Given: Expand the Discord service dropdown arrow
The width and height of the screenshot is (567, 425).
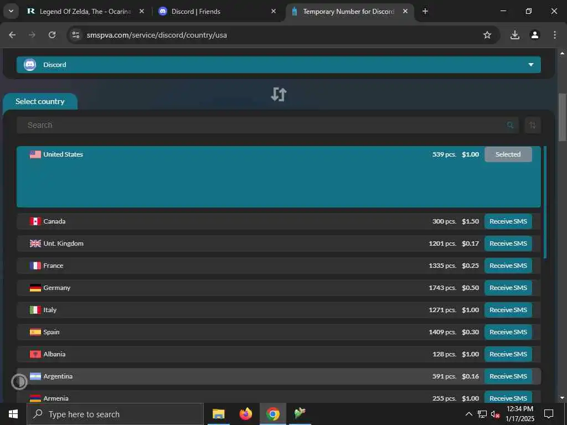Looking at the screenshot, I should click(x=531, y=65).
